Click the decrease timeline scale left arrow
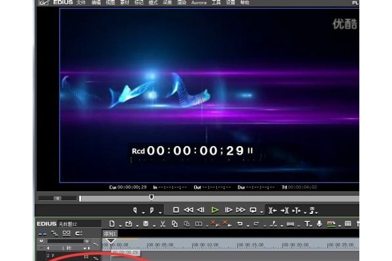 tap(48, 248)
